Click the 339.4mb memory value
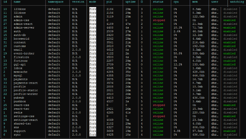The height and width of the screenshot is (139, 246). [198, 53]
